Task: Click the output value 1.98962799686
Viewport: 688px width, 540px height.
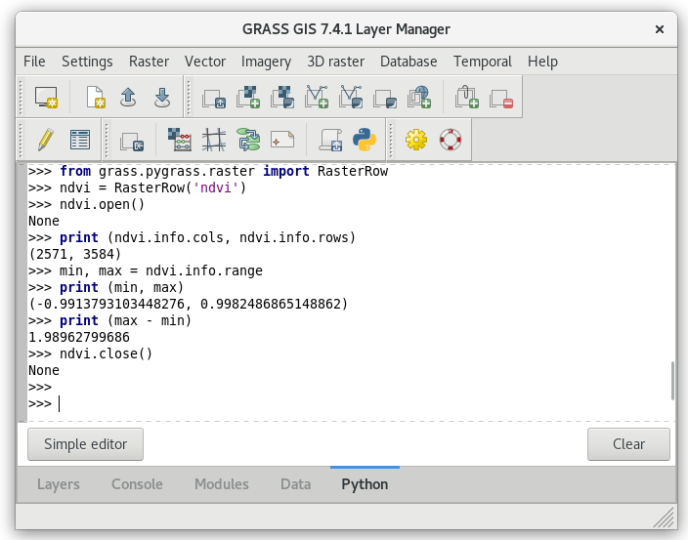Action: (79, 337)
